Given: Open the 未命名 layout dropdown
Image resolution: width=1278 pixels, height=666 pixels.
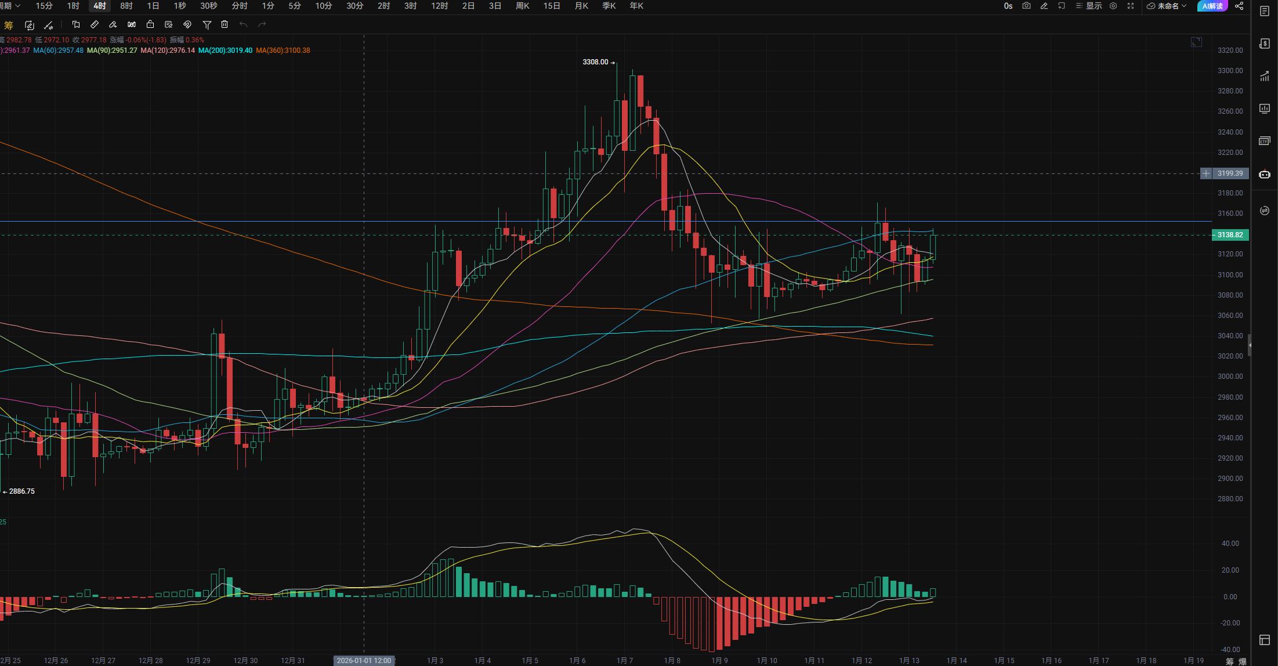Looking at the screenshot, I should (1167, 6).
